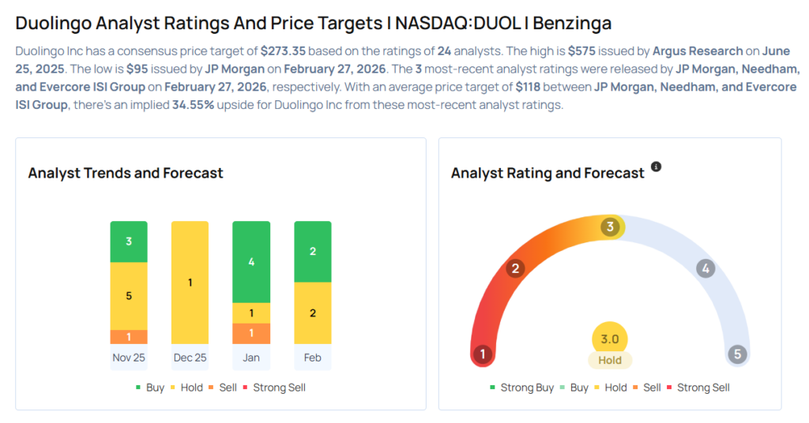Click the yellow 3.0 rating circle
This screenshot has height=423, width=809.
pyautogui.click(x=609, y=339)
